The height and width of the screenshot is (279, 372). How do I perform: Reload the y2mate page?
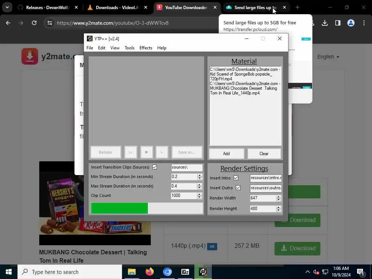(34, 23)
